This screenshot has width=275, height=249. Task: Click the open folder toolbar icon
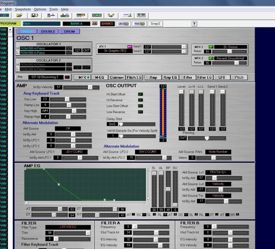pyautogui.click(x=19, y=16)
